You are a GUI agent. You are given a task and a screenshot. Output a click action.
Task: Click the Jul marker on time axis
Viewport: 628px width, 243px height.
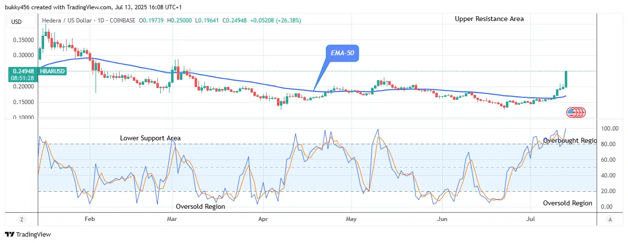(x=530, y=220)
